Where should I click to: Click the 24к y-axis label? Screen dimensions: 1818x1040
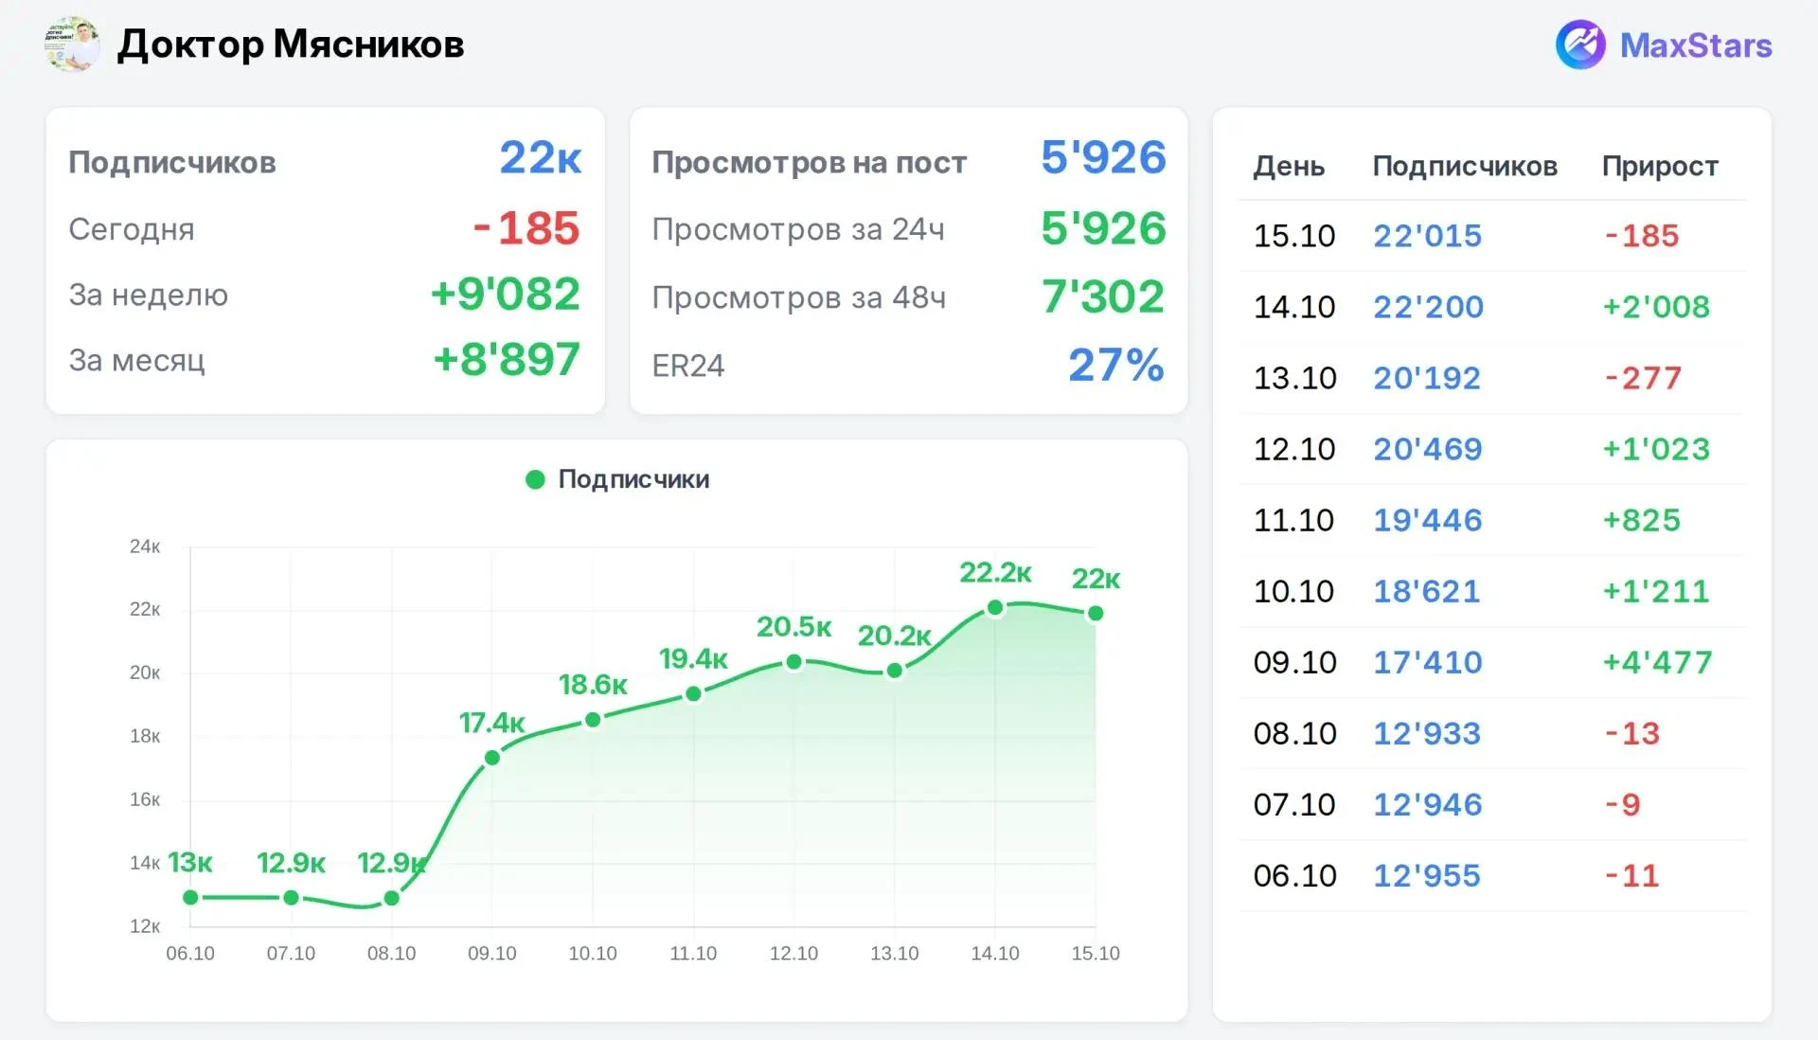[x=145, y=547]
